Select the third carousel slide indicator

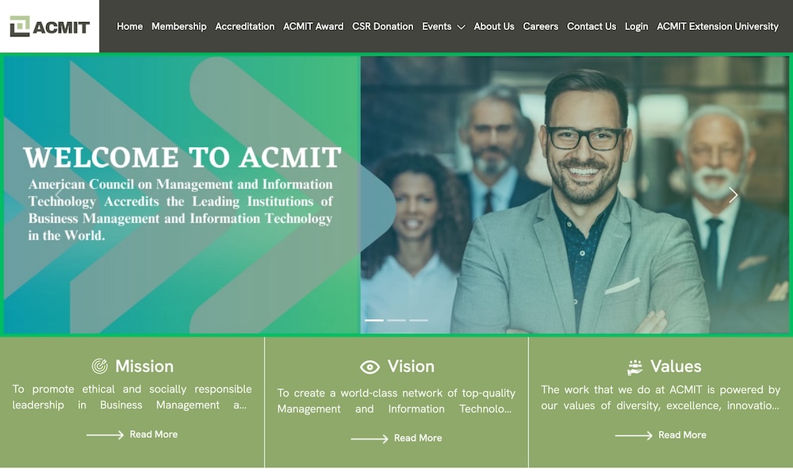(419, 321)
